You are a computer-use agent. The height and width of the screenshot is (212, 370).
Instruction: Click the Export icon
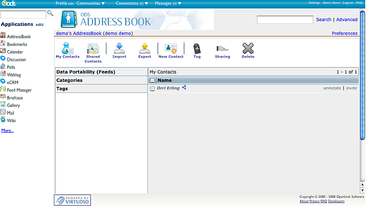pos(144,49)
